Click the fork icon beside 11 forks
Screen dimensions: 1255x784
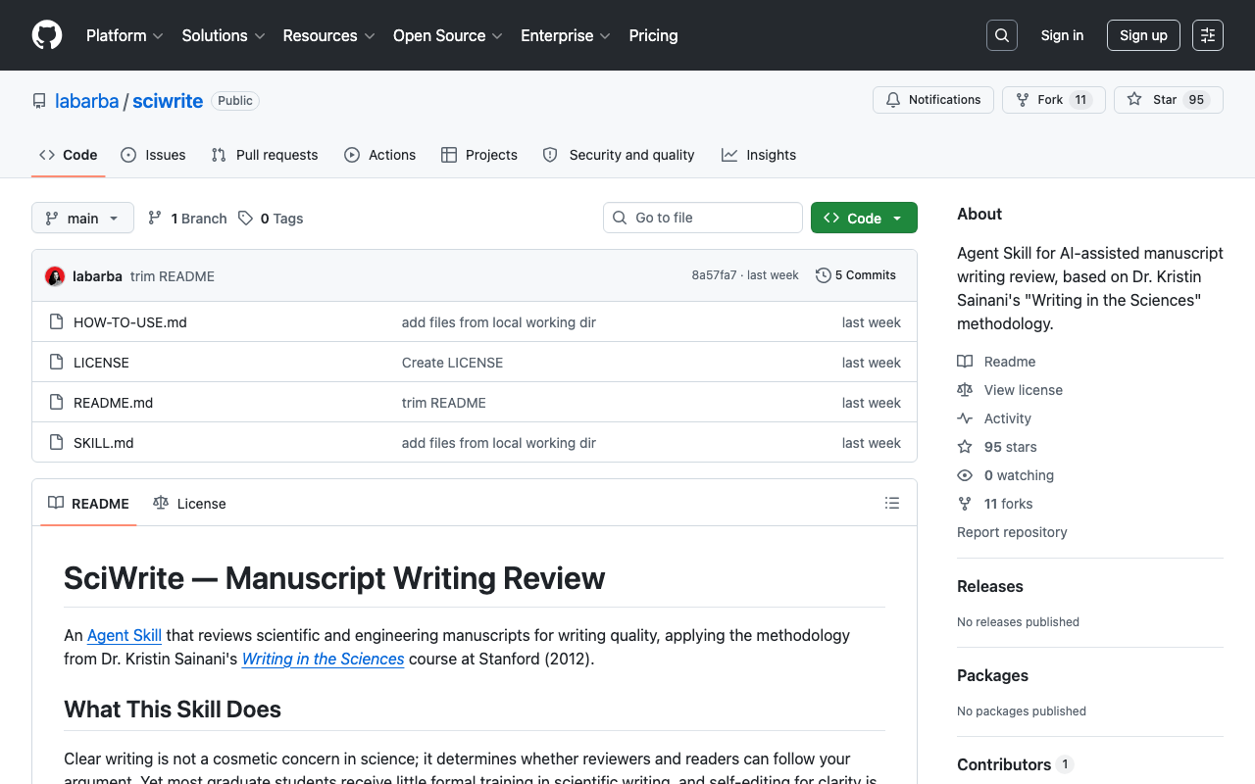[965, 504]
